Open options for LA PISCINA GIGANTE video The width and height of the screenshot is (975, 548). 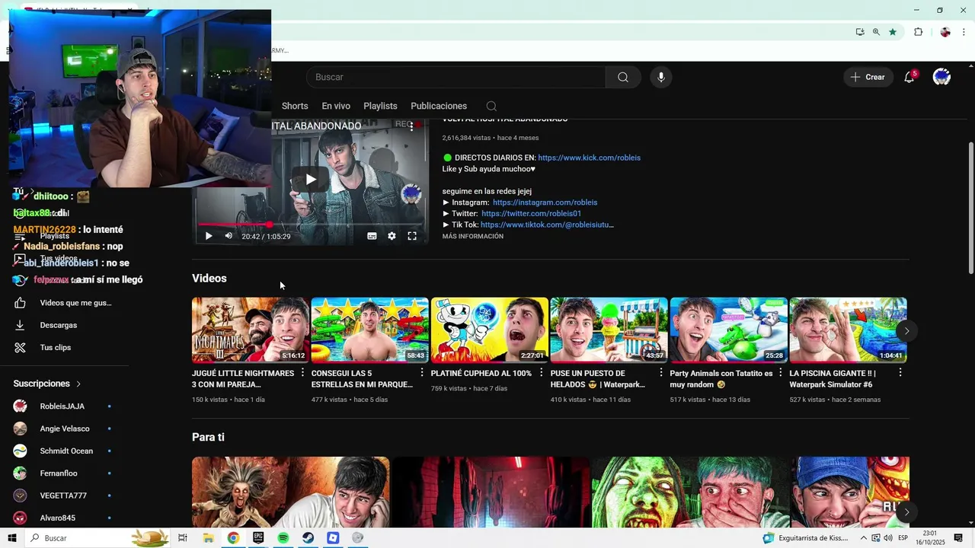[x=900, y=373]
